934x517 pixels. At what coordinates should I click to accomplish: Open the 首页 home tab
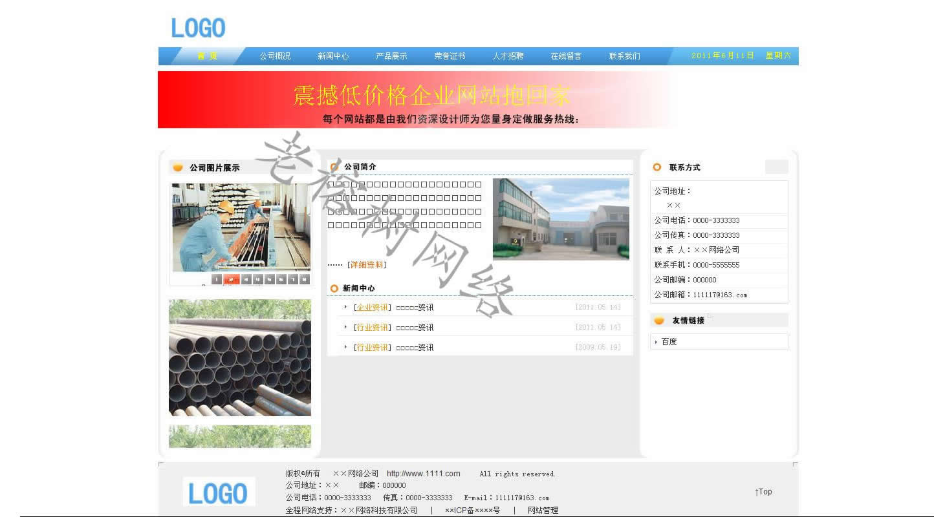pyautogui.click(x=207, y=56)
